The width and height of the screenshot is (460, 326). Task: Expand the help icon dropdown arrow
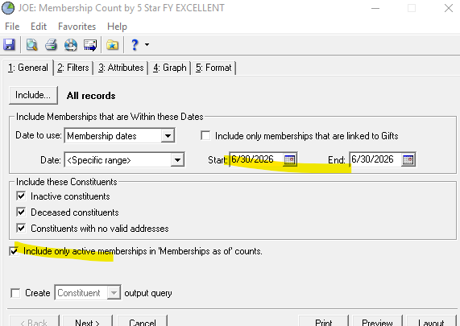(147, 45)
